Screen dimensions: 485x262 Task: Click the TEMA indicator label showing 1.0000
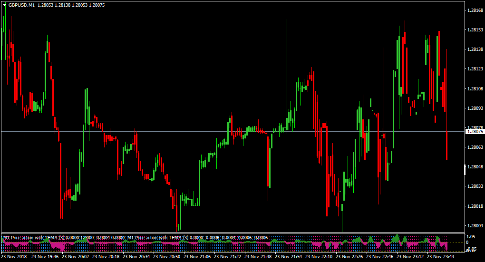[64, 238]
